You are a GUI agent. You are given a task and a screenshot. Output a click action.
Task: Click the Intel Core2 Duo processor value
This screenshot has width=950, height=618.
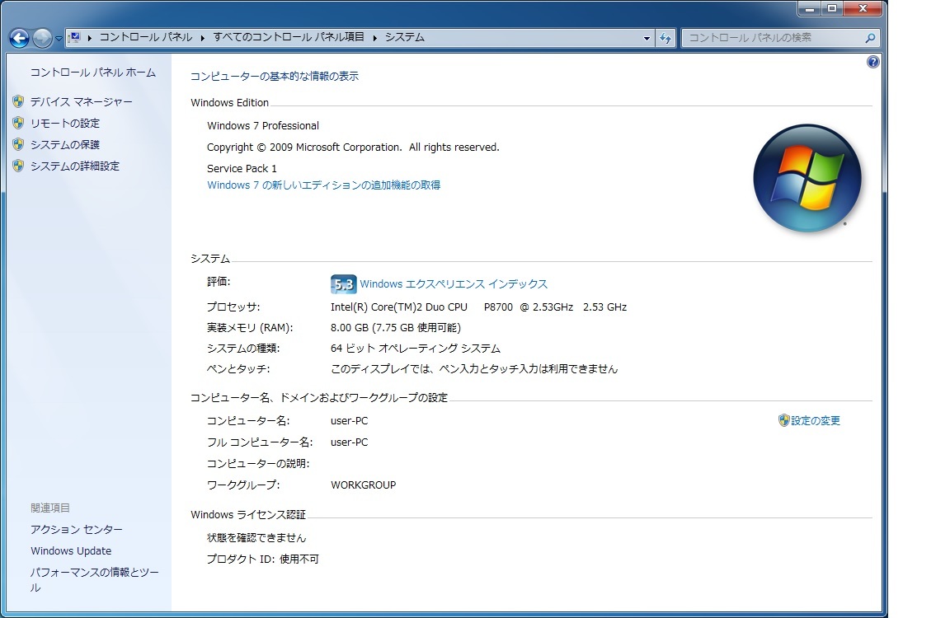pyautogui.click(x=478, y=307)
